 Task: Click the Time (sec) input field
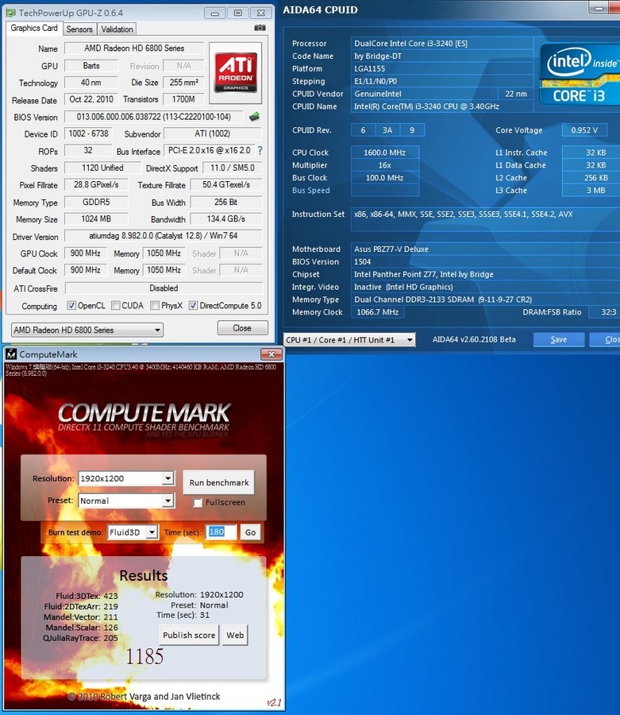point(221,532)
